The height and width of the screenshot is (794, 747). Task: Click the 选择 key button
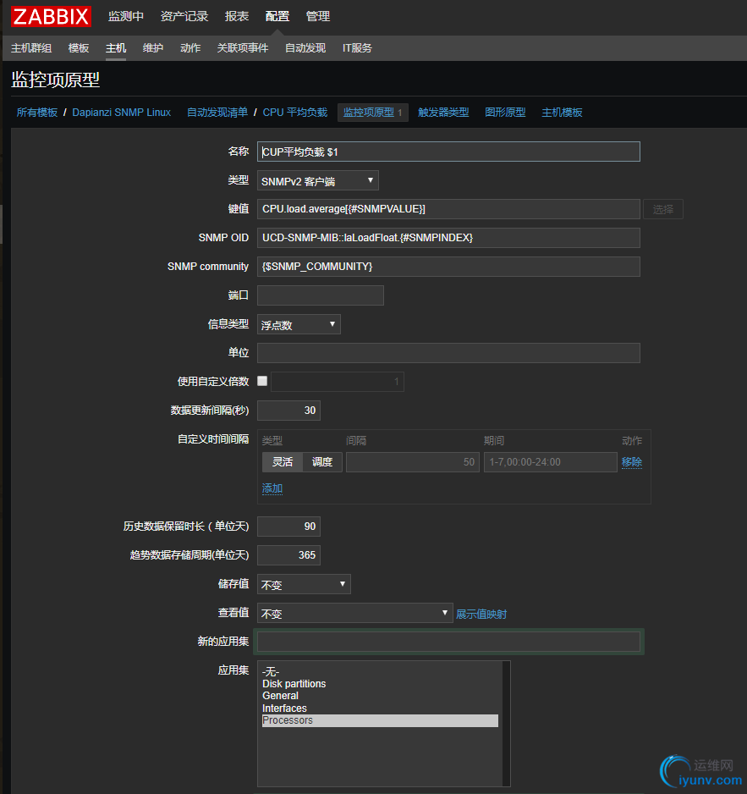click(663, 209)
